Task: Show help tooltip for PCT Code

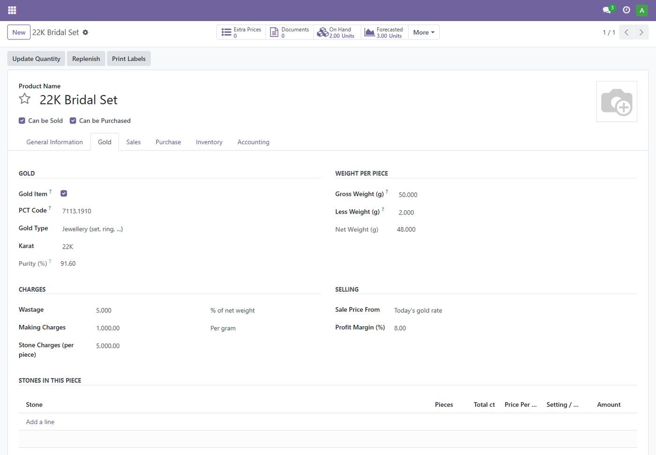Action: [50, 207]
